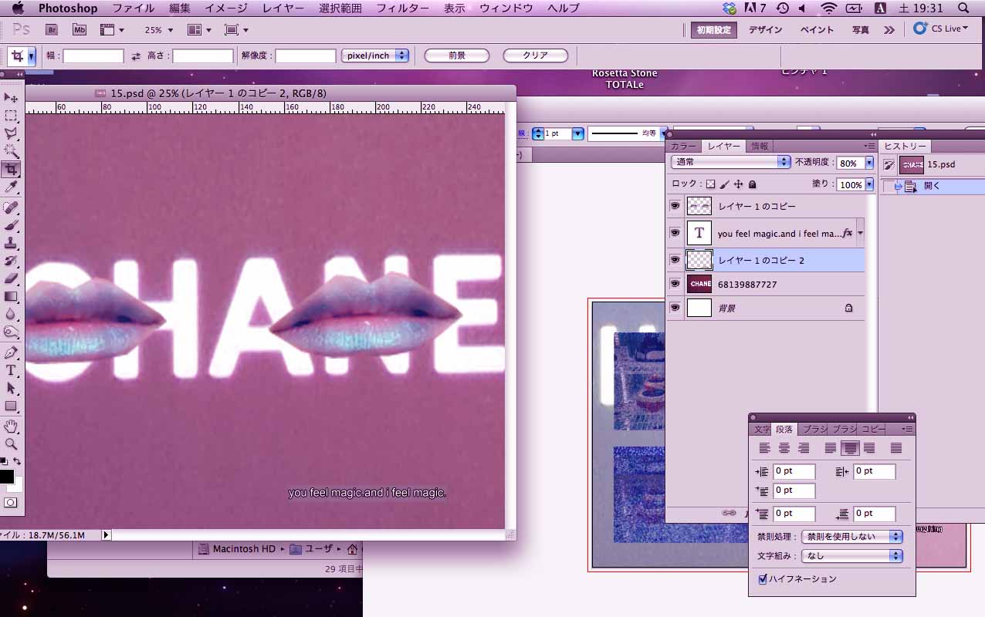Hide the レイヤー 1 のコピー layer
The height and width of the screenshot is (617, 985).
coord(675,206)
